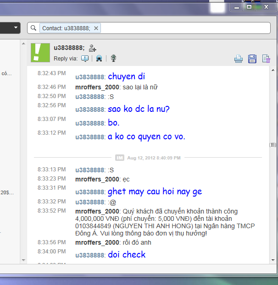278x285 pixels.
Task: Print the conversation history
Action: [x=239, y=59]
